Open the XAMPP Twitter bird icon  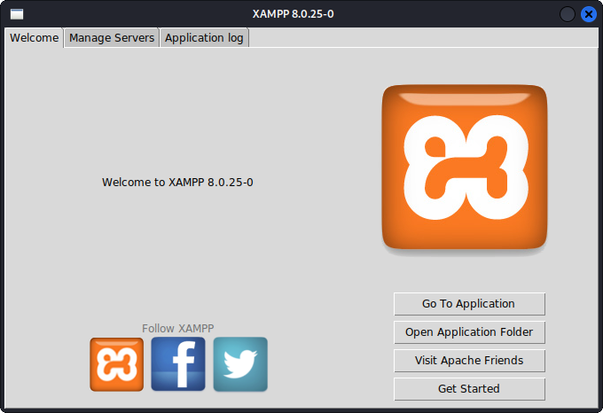(240, 364)
